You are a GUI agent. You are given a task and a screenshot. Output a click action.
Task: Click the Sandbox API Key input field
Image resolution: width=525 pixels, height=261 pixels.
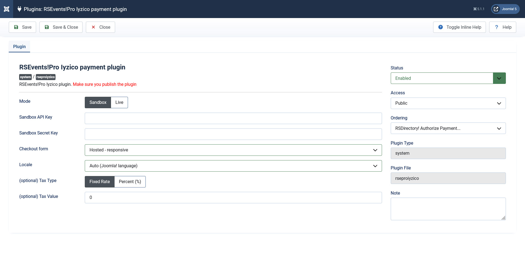tap(233, 118)
